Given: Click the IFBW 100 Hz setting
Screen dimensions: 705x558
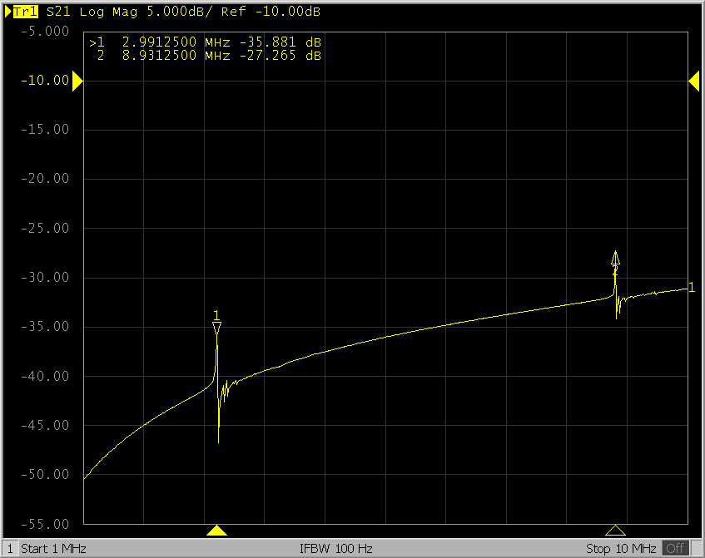Looking at the screenshot, I should pos(335,549).
